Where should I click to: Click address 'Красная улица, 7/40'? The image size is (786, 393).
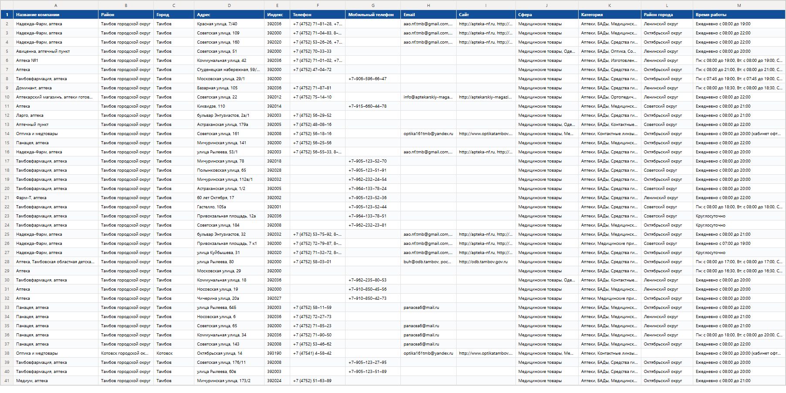229,24
